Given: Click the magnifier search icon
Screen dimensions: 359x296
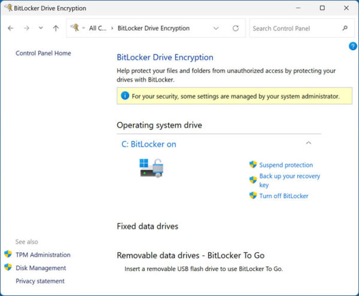Looking at the screenshot, I should [x=345, y=28].
